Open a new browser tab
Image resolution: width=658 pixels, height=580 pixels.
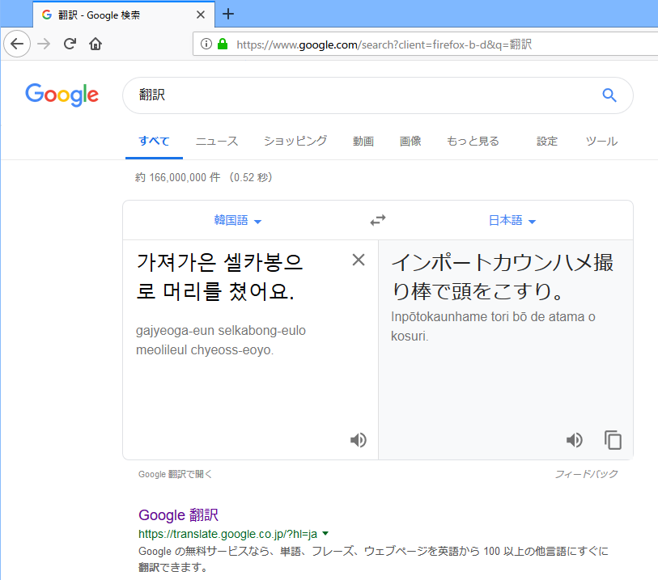point(228,14)
